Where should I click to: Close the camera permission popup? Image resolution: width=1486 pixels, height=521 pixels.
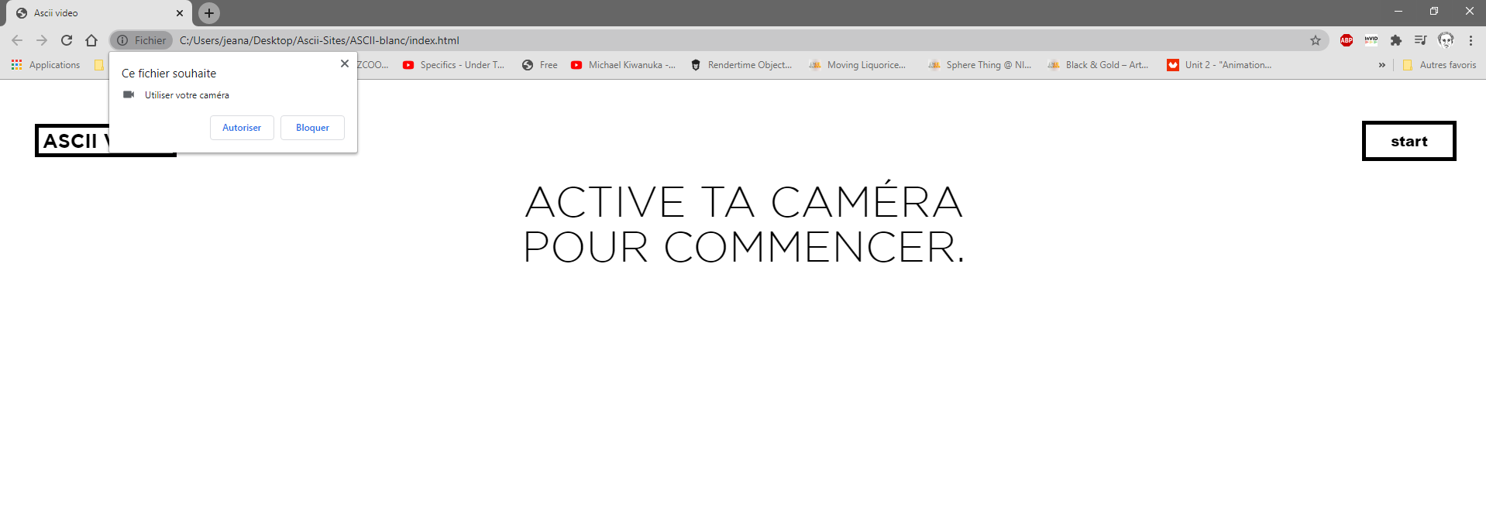(345, 63)
